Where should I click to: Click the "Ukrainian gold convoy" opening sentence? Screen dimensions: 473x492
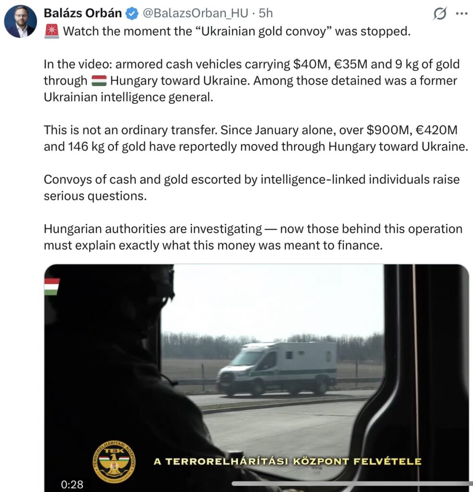click(237, 31)
